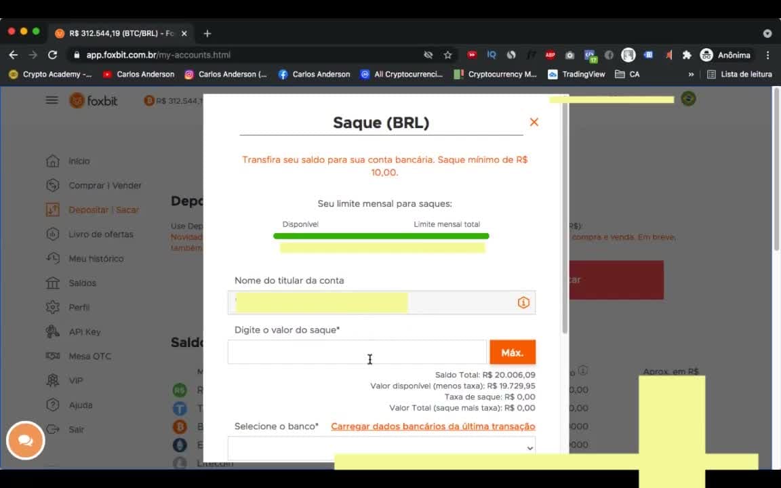Bookmark this page with star icon
This screenshot has height=488, width=781.
(x=447, y=55)
